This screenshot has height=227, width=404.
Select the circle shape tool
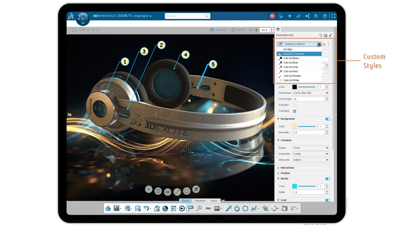(x=245, y=209)
